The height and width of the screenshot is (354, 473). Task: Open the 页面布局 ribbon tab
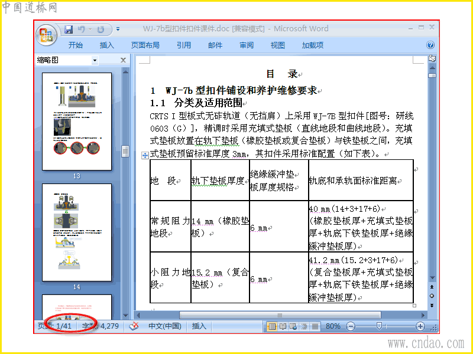tap(145, 45)
